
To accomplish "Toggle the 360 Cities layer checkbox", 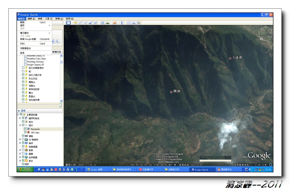I will 25,133.
